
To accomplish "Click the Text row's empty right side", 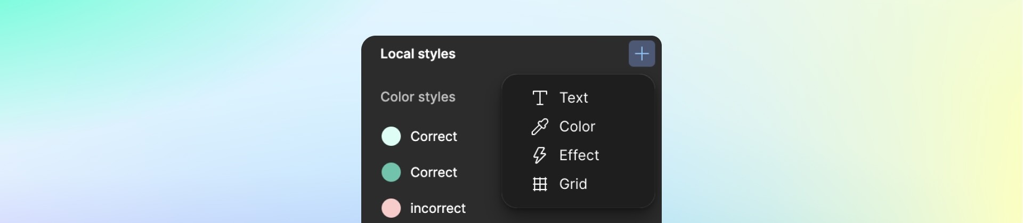I will click(x=621, y=98).
